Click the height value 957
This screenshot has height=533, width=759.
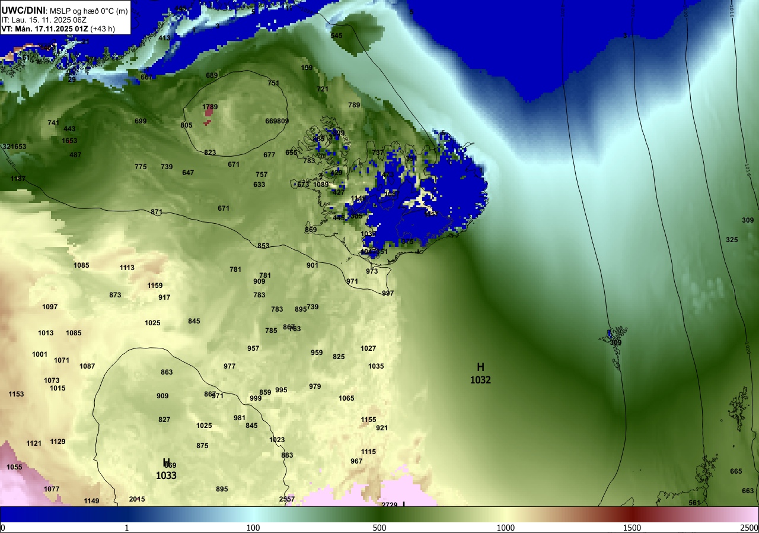tap(253, 348)
